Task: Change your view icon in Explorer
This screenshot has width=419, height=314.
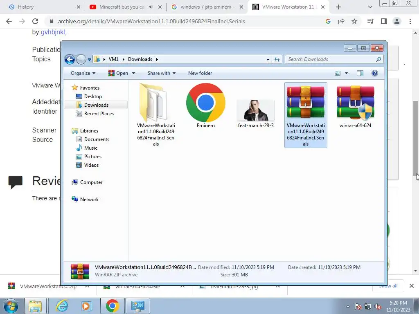Action: [x=338, y=73]
